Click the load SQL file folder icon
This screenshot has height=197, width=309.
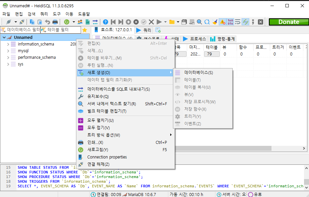coord(172,22)
